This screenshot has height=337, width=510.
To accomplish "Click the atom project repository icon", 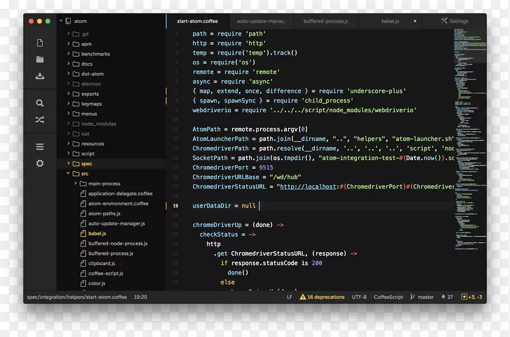I will pyautogui.click(x=68, y=21).
